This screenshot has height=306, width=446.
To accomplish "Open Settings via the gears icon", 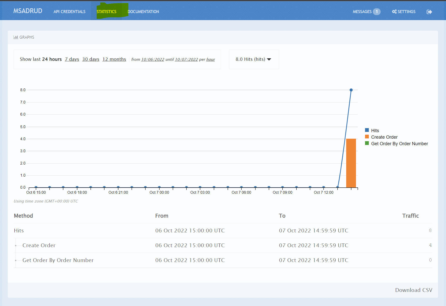I will click(x=394, y=12).
